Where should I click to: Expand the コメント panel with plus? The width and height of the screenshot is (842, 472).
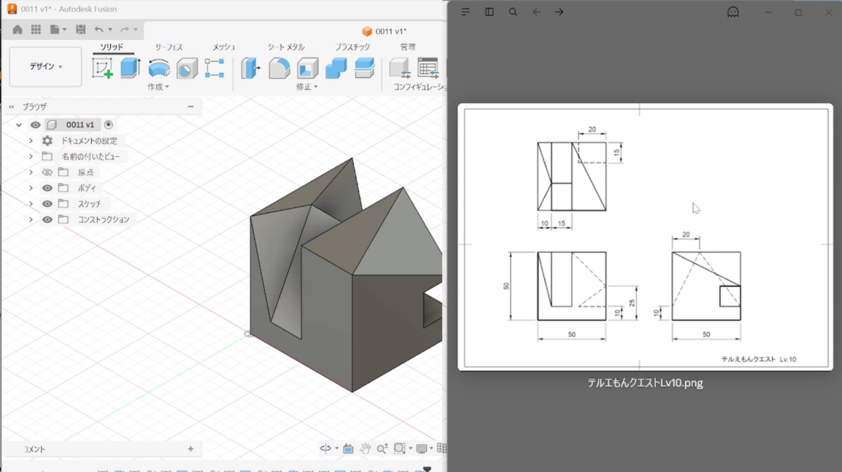191,449
